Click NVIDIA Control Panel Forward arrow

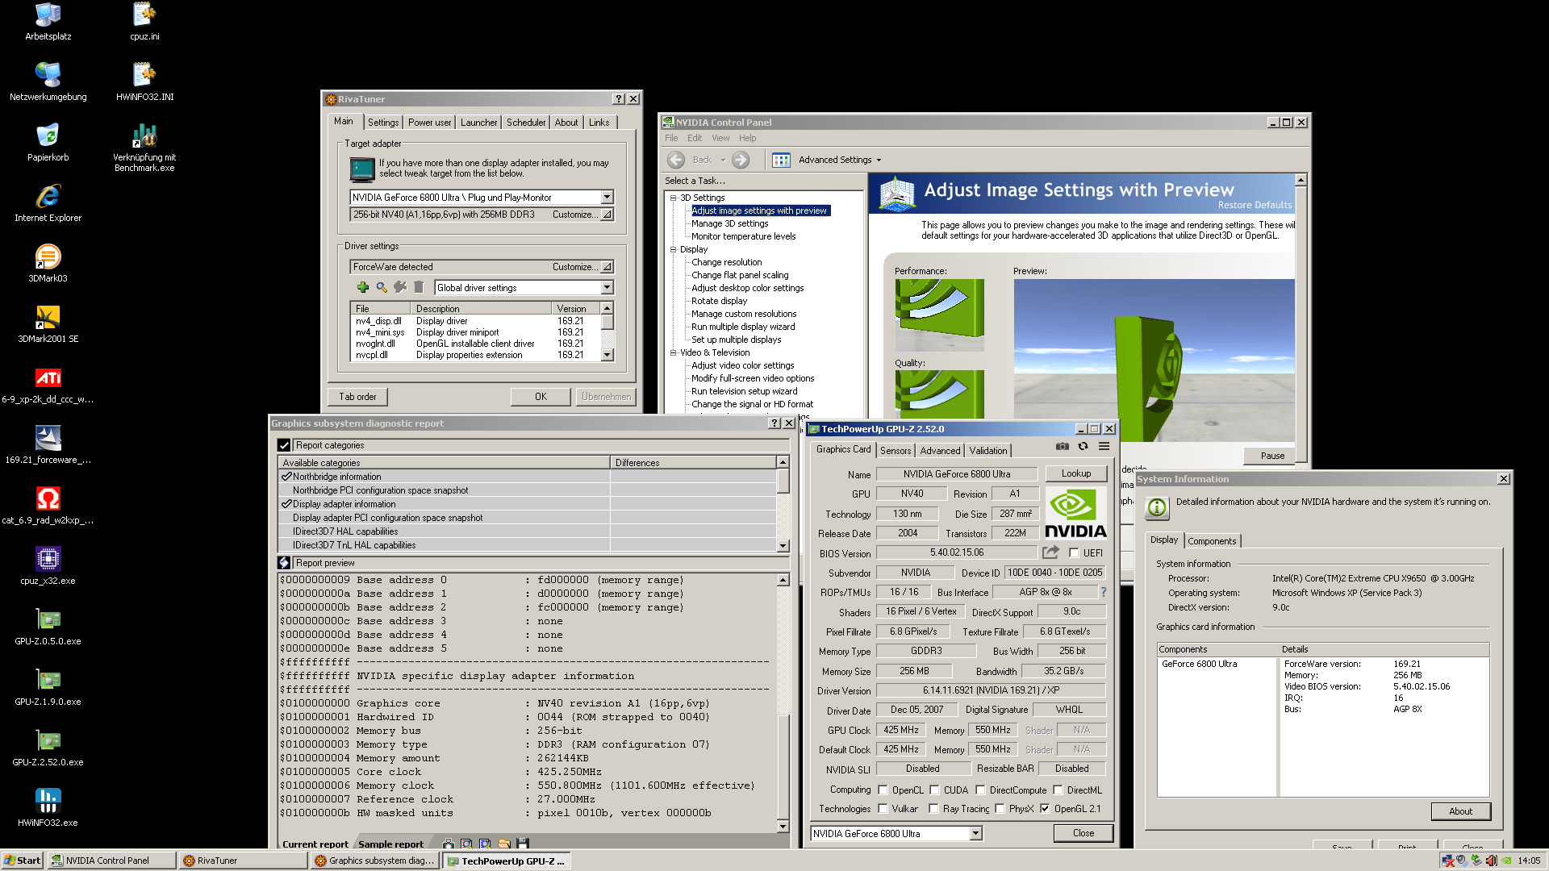(x=741, y=160)
